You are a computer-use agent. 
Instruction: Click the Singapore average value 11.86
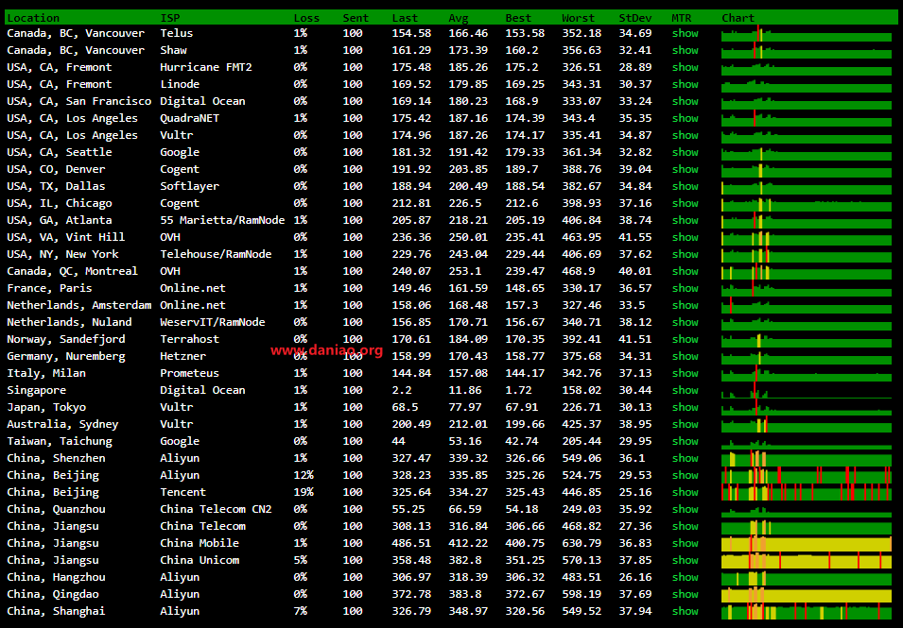tap(465, 390)
